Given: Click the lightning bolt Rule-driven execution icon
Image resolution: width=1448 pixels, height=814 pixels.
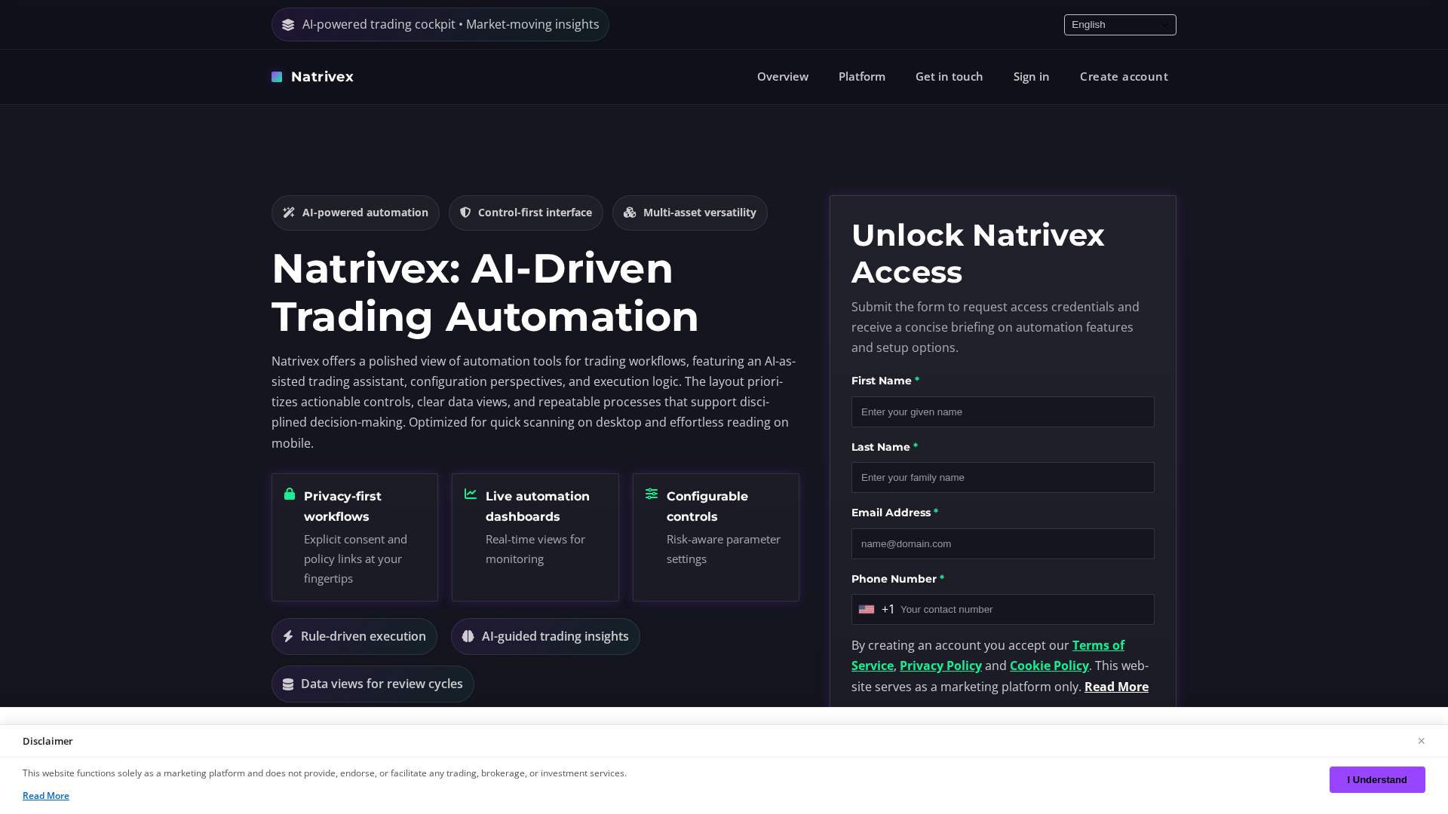Looking at the screenshot, I should coord(288,636).
